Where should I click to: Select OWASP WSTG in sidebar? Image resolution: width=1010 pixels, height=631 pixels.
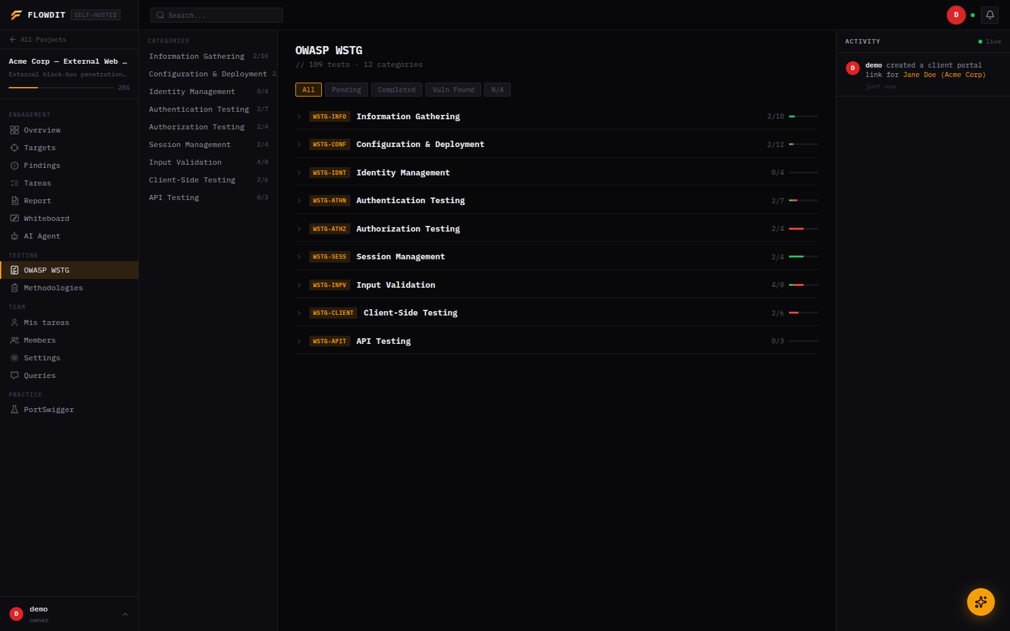[x=69, y=270]
